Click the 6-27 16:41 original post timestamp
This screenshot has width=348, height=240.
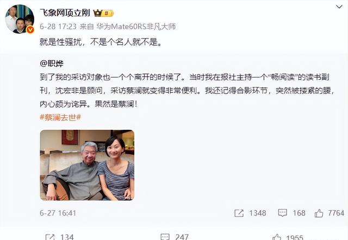point(58,213)
